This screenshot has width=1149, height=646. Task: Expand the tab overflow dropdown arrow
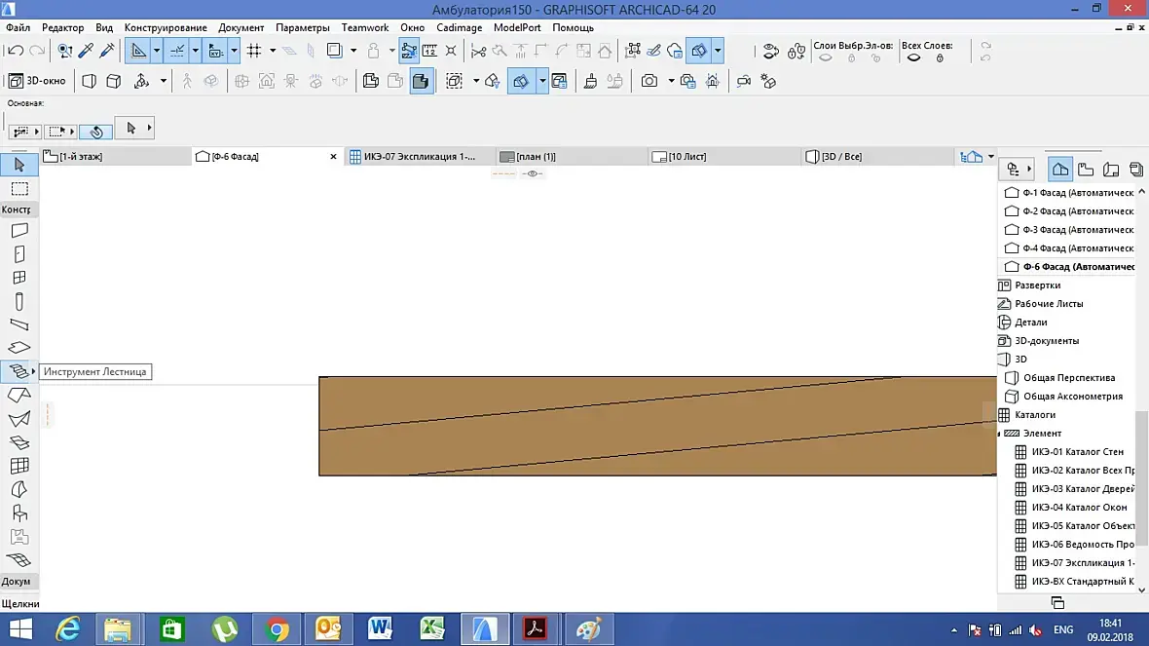(991, 156)
